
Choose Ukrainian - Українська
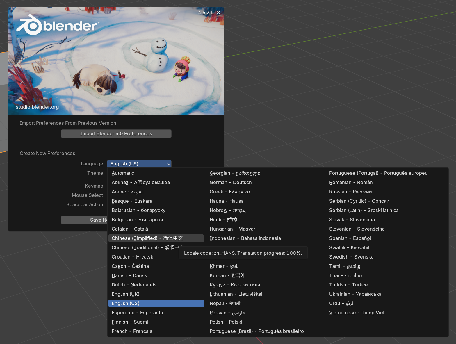pos(387,294)
